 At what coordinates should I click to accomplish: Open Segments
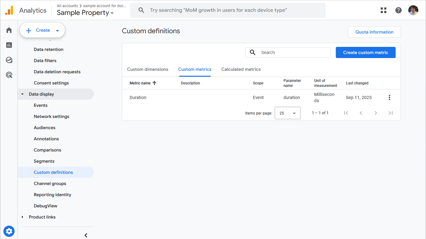point(44,161)
